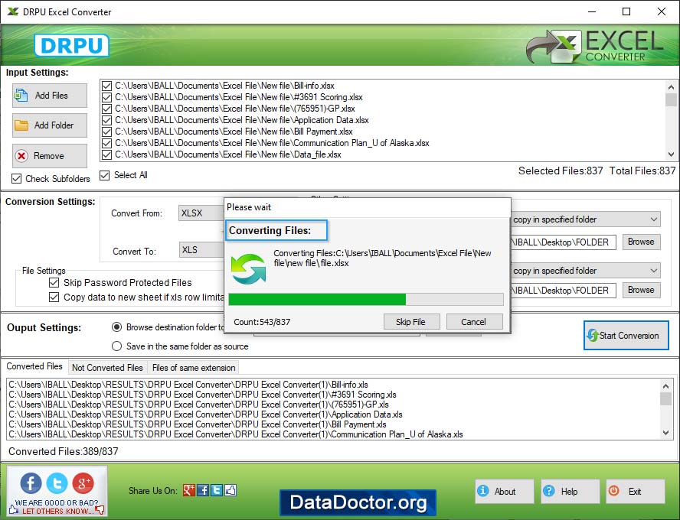This screenshot has width=680, height=520.
Task: Click the Converted Files:389/837 status text
Action: coord(64,451)
